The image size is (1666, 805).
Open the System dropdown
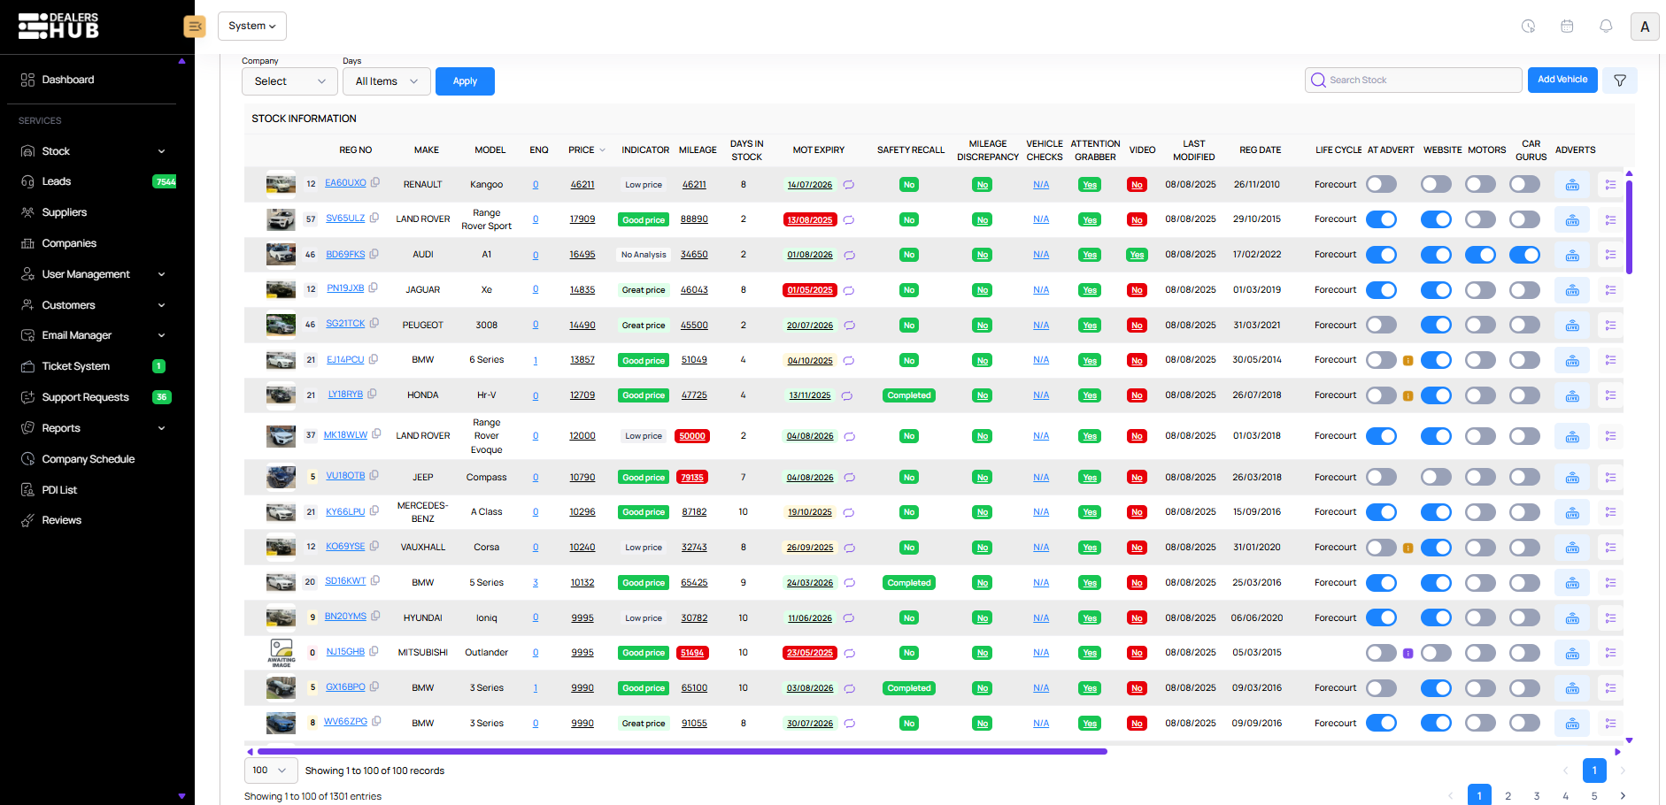[x=252, y=27]
